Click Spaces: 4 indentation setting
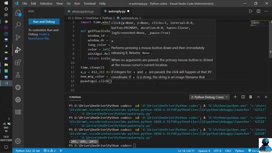272x153 pixels. click(x=204, y=151)
